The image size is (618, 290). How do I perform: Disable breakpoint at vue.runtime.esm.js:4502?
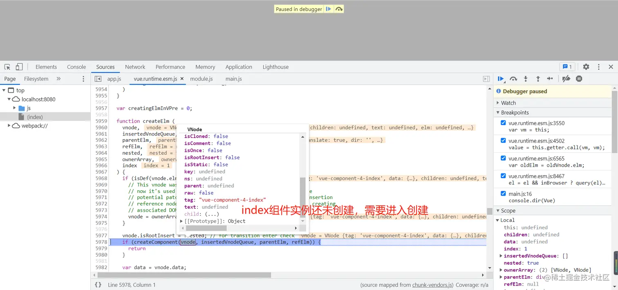tap(503, 140)
